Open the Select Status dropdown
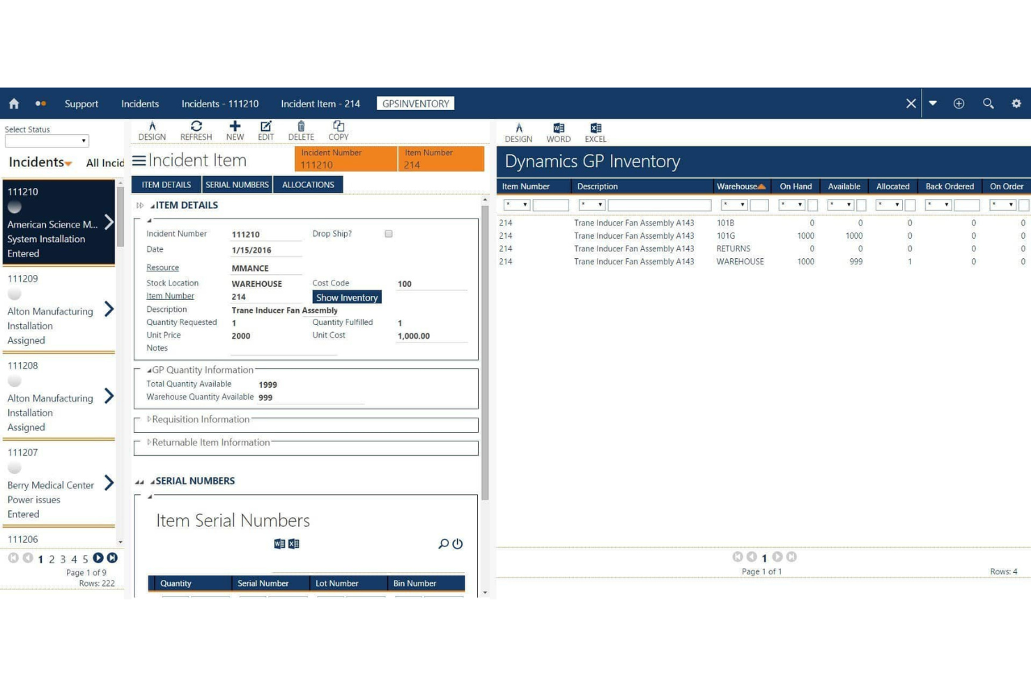Viewport: 1031px width, 687px height. pyautogui.click(x=47, y=141)
